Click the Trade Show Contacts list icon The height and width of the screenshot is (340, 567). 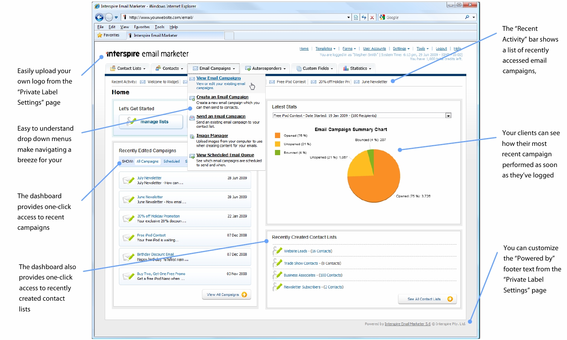277,263
